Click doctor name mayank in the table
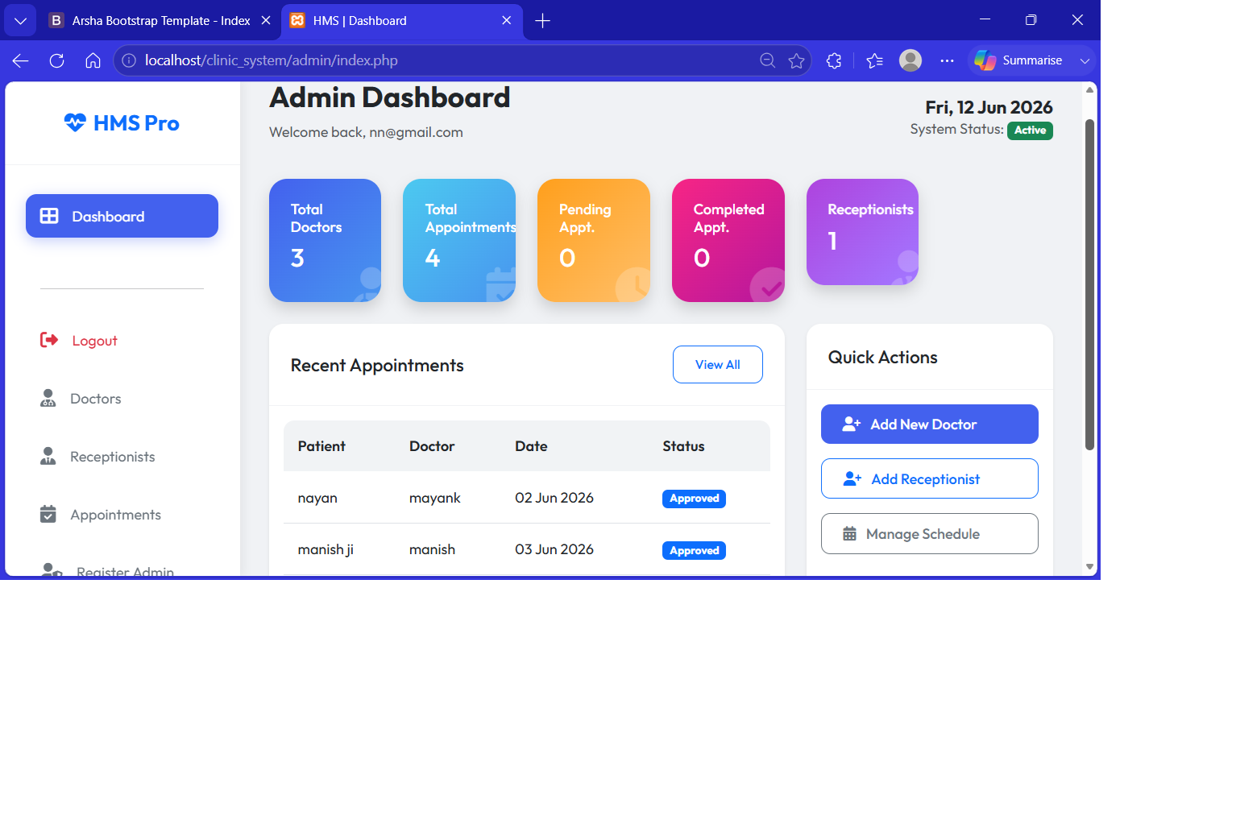This screenshot has width=1236, height=824. 434,498
